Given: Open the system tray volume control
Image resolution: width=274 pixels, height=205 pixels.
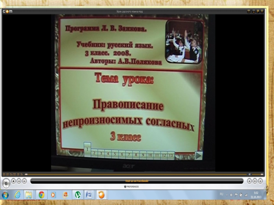Looking at the screenshot, I should point(232,195).
